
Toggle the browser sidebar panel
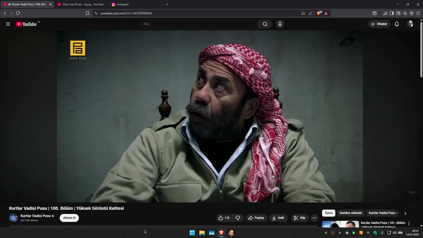(392, 13)
